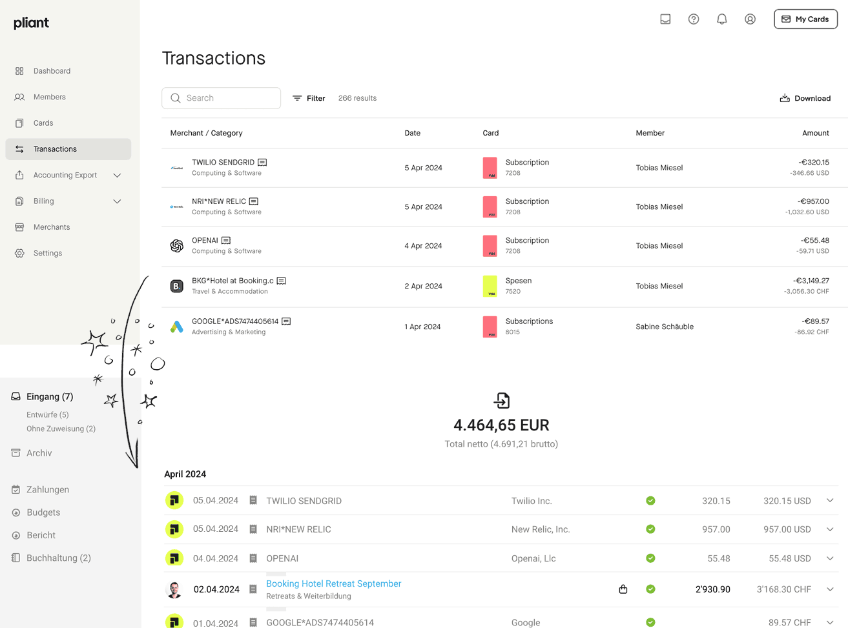Click the OpenAI merchant logo
Screen dimensions: 848x628
click(x=176, y=246)
